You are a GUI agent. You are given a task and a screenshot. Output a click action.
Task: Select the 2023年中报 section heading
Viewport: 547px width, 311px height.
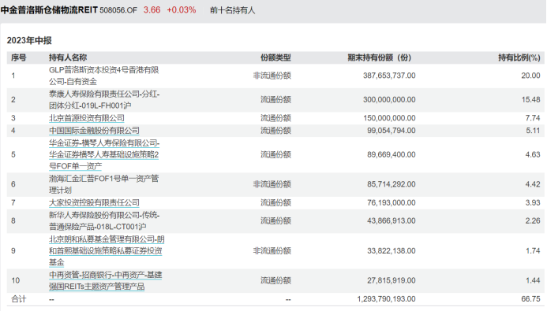coord(29,40)
